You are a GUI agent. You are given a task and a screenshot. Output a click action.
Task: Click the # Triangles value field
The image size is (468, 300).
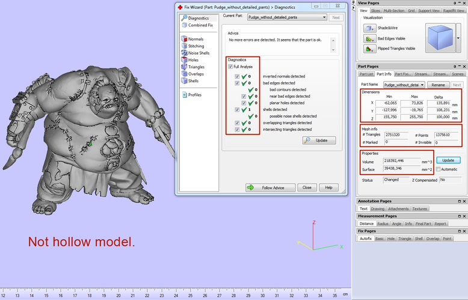click(396, 135)
